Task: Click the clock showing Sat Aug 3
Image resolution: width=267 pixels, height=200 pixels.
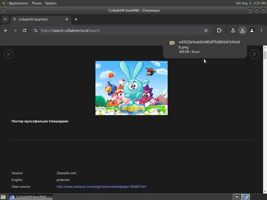Action: click(x=251, y=3)
